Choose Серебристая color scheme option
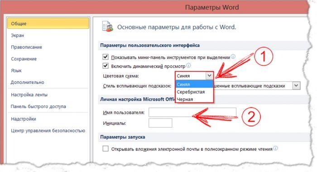Image resolution: width=317 pixels, height=172 pixels. pyautogui.click(x=194, y=92)
